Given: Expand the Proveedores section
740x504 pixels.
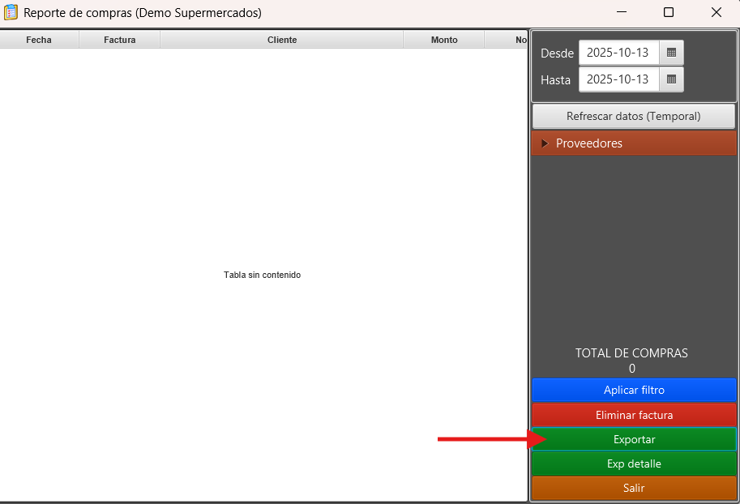Looking at the screenshot, I should [x=545, y=143].
